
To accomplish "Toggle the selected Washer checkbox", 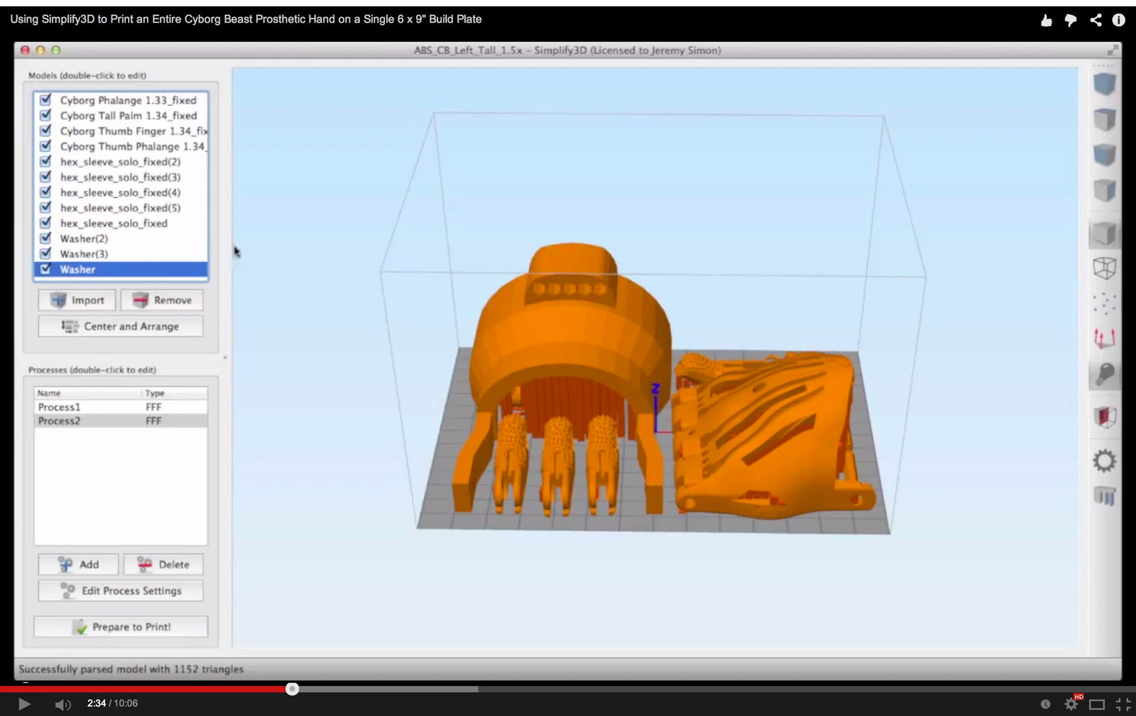I will [x=46, y=269].
